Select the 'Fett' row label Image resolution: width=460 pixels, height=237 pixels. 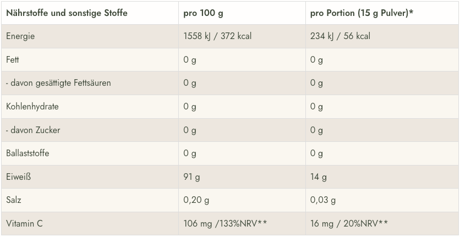pos(13,59)
